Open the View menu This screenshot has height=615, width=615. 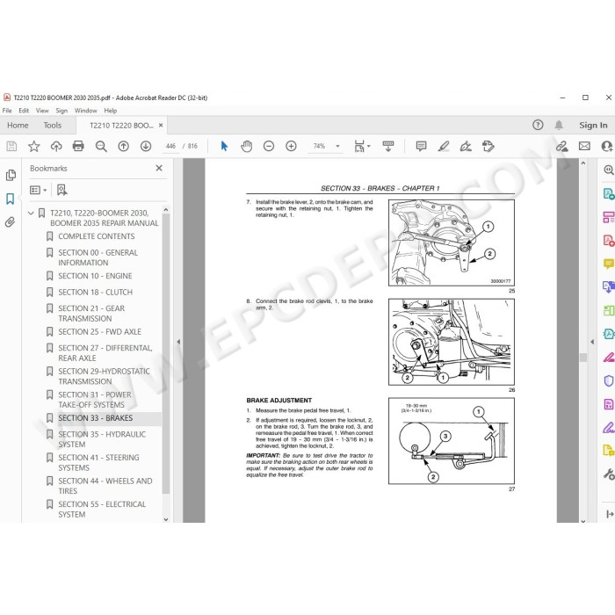coord(42,111)
